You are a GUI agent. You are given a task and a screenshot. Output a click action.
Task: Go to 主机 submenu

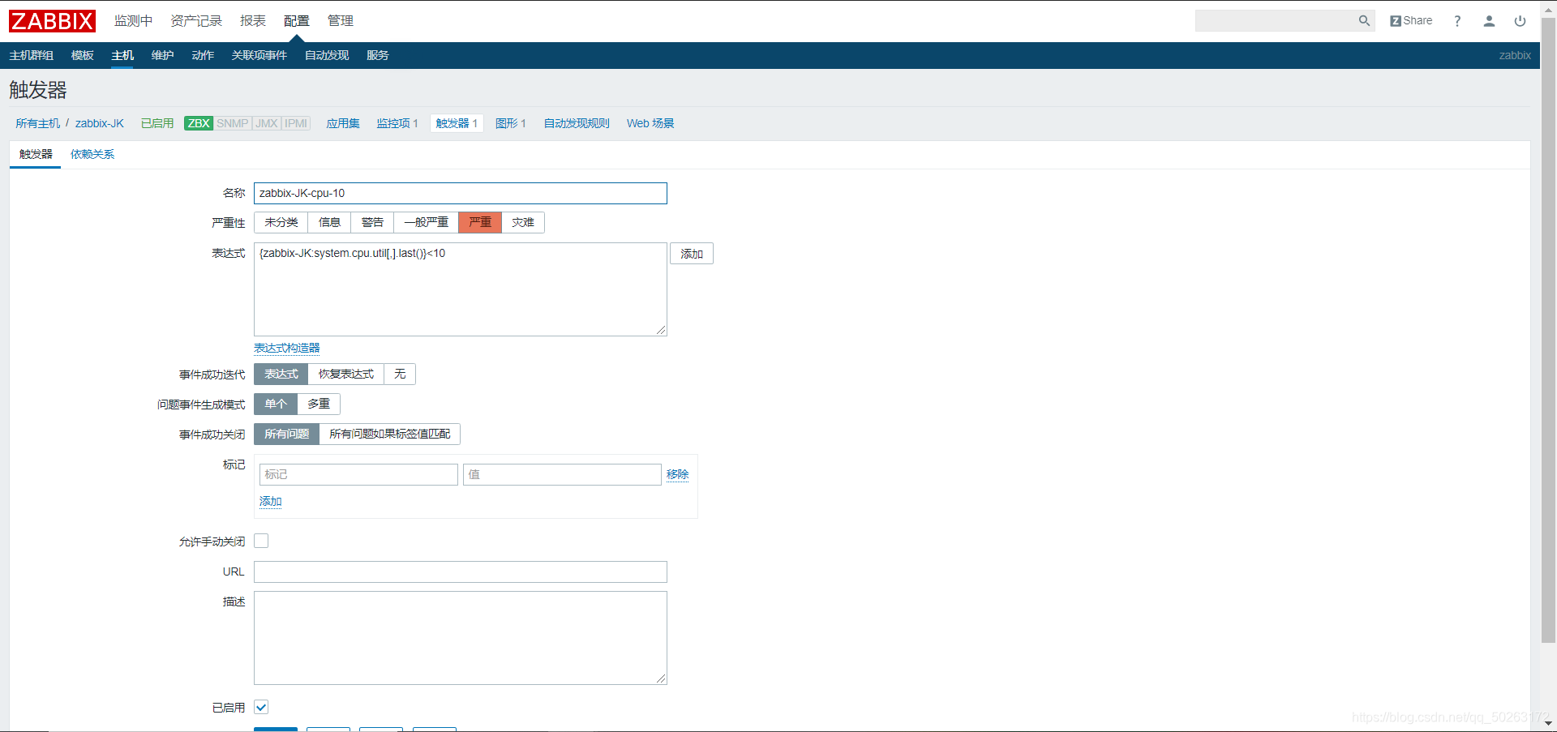coord(122,55)
